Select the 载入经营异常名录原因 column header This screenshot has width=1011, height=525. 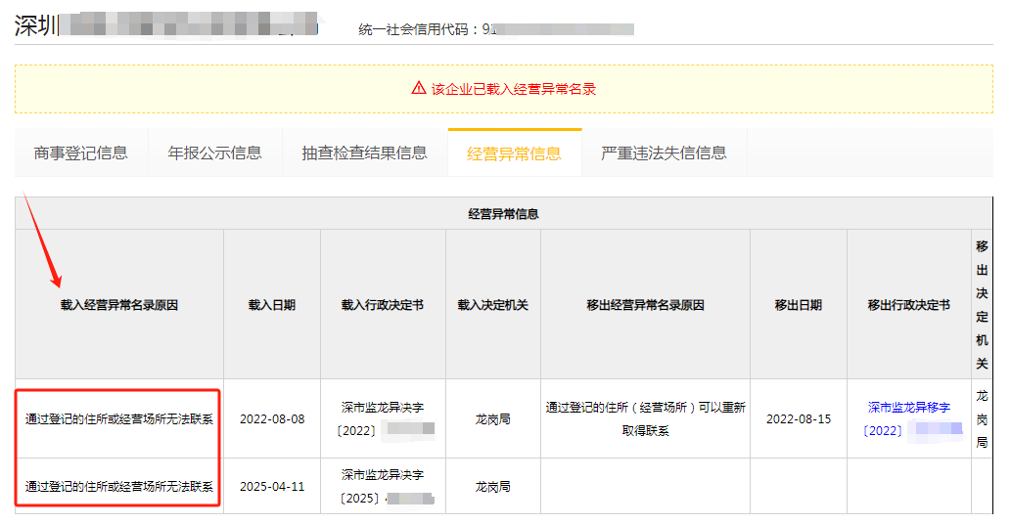pos(119,305)
